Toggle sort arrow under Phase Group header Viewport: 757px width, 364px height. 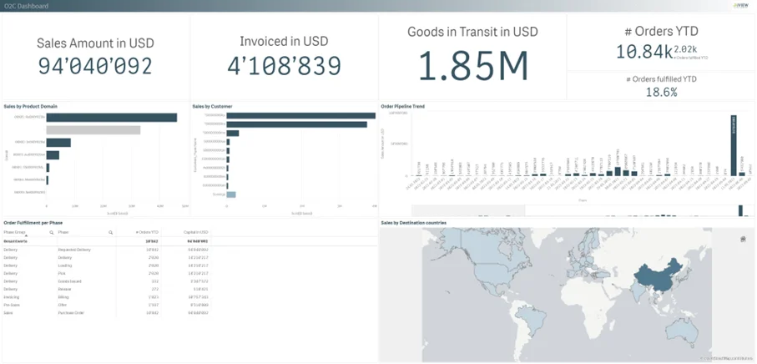26,236
